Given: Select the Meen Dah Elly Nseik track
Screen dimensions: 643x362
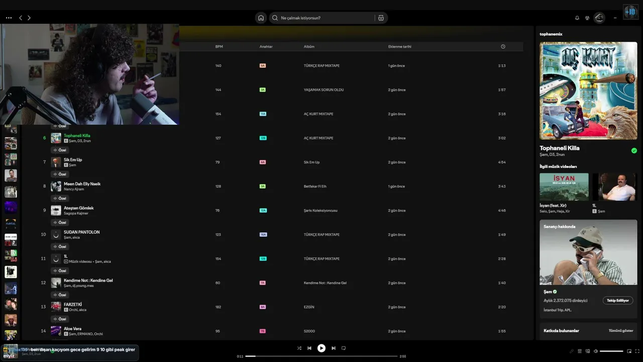Looking at the screenshot, I should pos(82,184).
